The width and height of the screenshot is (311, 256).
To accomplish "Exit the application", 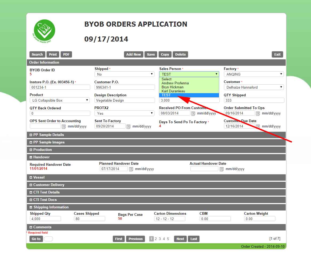I will (277, 55).
